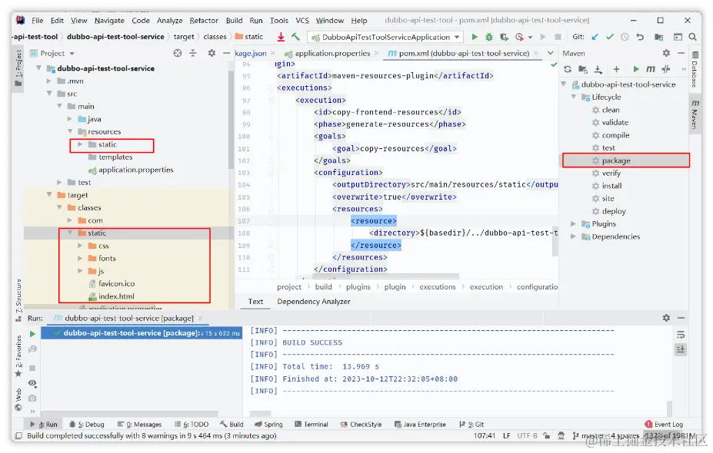Toggle scroll to end in Run console
Screen dimensions: 713x453
(x=681, y=349)
